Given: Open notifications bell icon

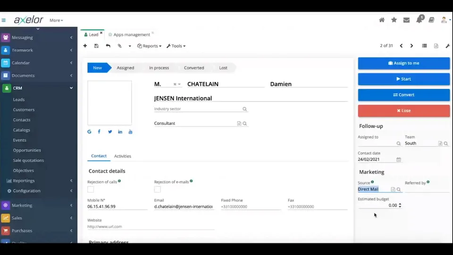Looking at the screenshot, I should tap(419, 20).
